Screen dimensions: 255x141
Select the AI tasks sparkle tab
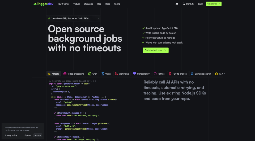pos(53,74)
